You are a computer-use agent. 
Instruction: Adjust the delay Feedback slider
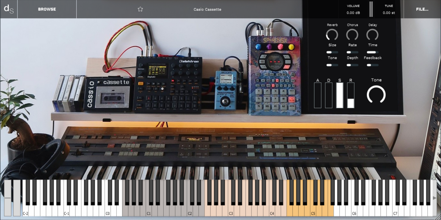tap(373, 65)
